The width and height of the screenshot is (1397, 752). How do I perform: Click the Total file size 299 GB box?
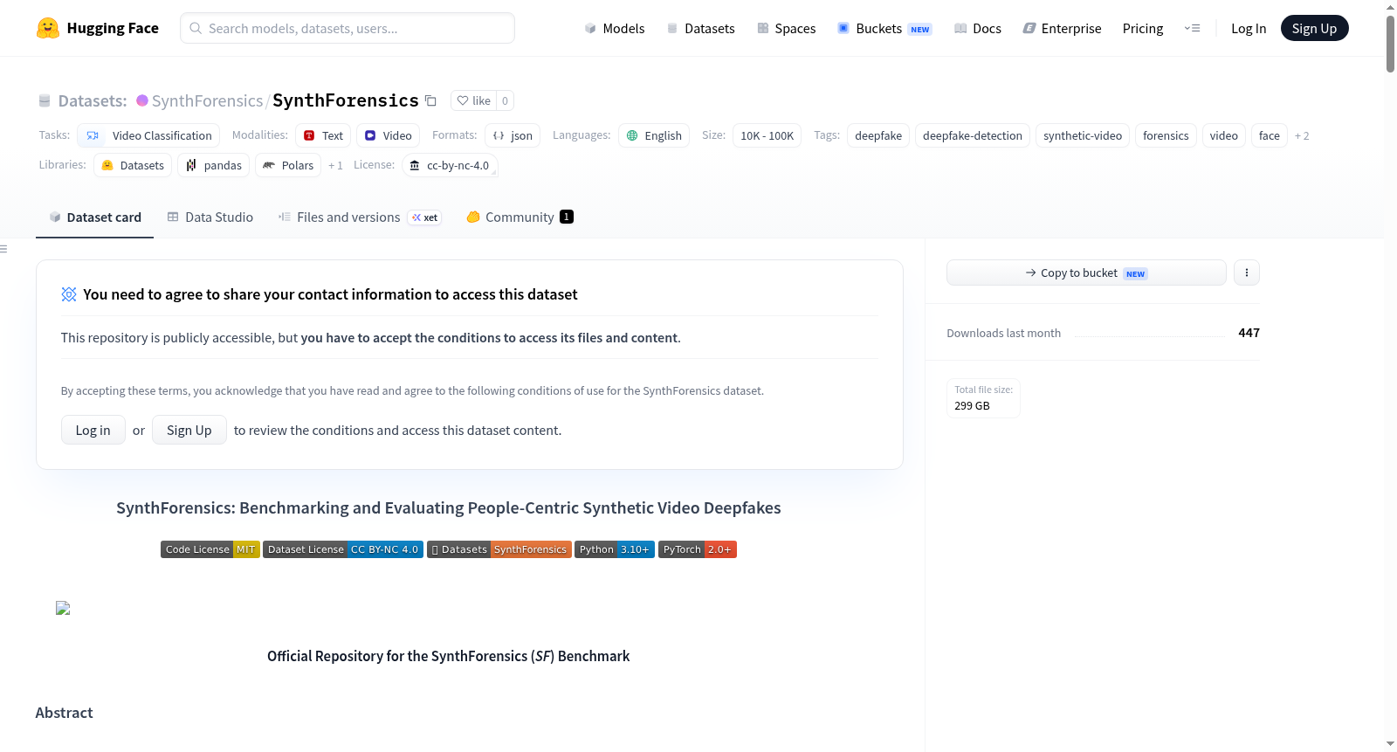pos(983,398)
